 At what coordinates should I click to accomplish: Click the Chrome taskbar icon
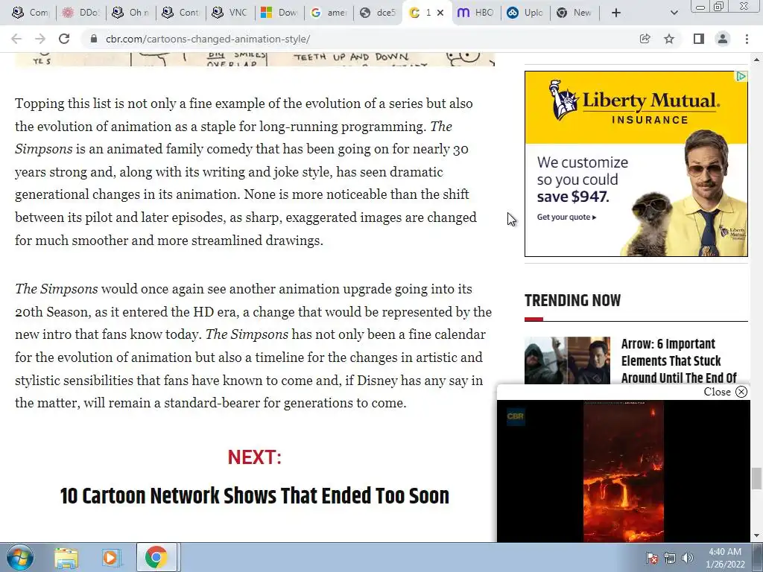pos(156,558)
